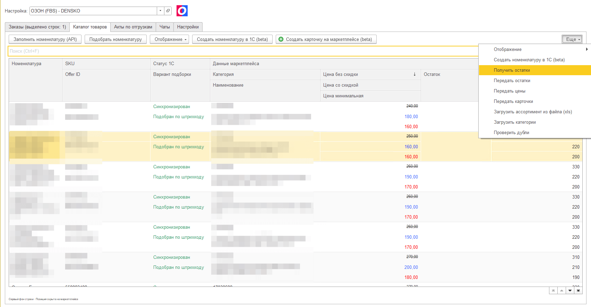Image resolution: width=591 pixels, height=307 pixels.
Task: Click the green plus icon of Создать карточку
Action: (281, 39)
